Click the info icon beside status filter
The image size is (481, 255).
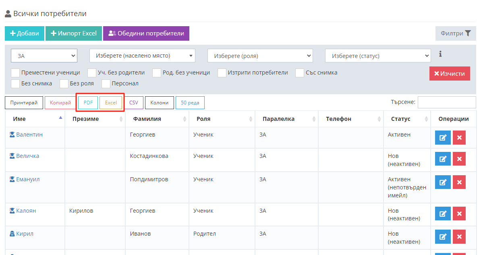click(x=440, y=54)
